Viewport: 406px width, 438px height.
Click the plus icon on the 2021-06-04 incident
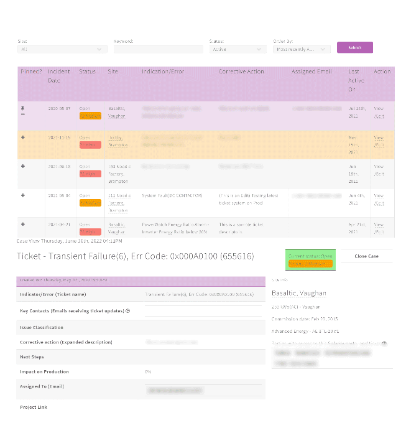pos(23,195)
